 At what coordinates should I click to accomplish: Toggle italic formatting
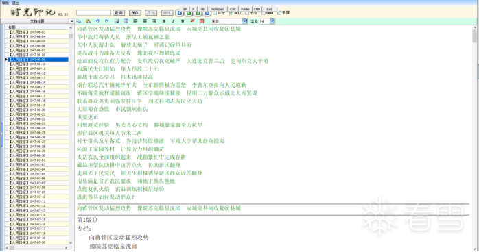point(173,21)
